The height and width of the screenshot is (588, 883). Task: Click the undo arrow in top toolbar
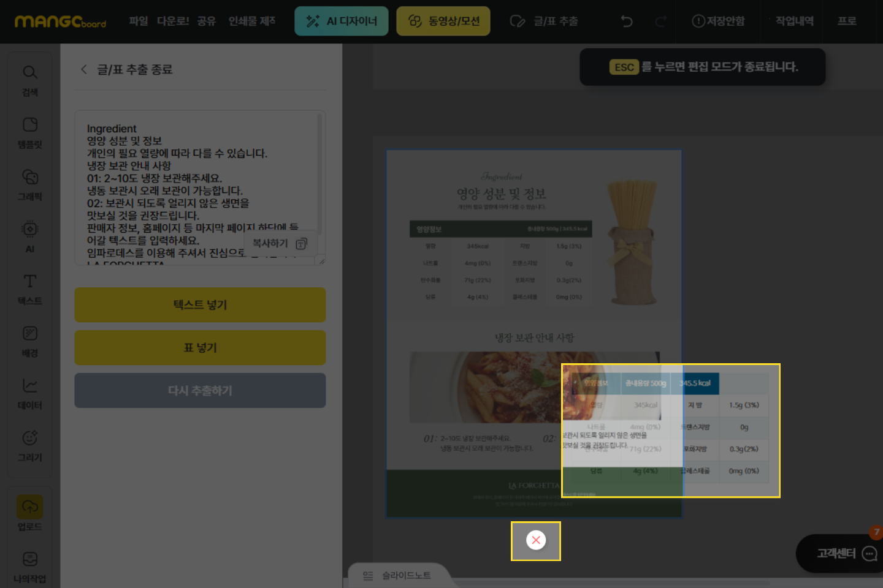coord(626,21)
